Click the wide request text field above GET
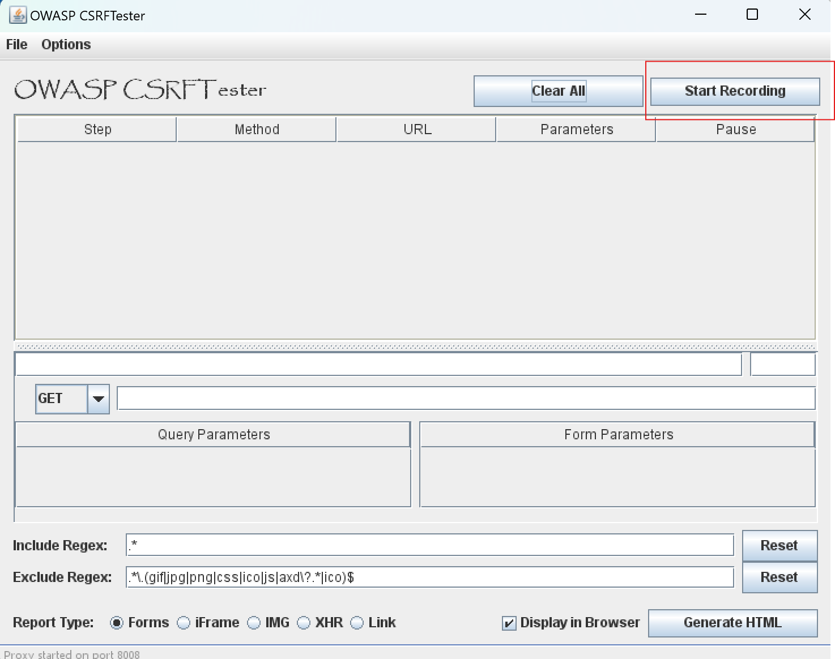The height and width of the screenshot is (659, 835). coord(378,364)
